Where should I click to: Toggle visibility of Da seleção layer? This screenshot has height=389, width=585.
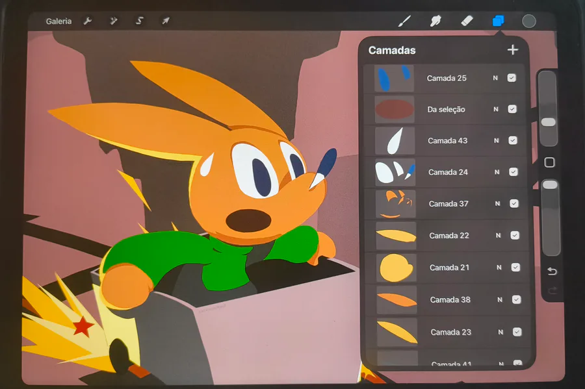pyautogui.click(x=512, y=109)
